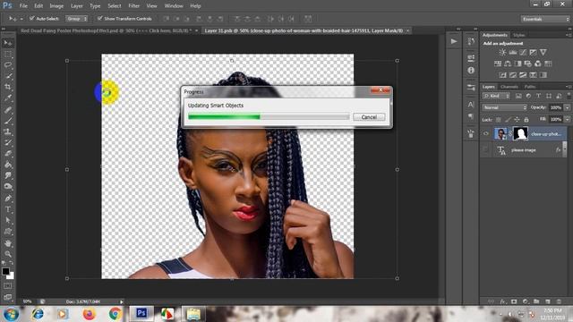Select the Move tool in the toolbox

tap(8, 43)
